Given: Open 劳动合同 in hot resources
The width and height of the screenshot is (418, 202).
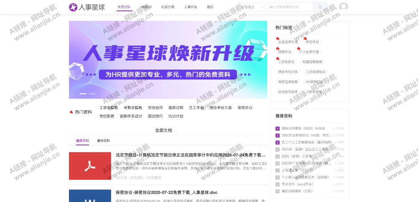Looking at the screenshot, I should pyautogui.click(x=155, y=107).
